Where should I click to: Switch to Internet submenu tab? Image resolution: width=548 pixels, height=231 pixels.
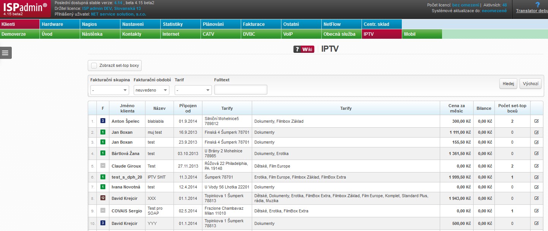[181, 34]
